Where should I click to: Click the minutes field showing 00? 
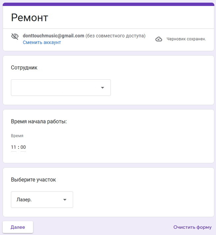tap(23, 147)
